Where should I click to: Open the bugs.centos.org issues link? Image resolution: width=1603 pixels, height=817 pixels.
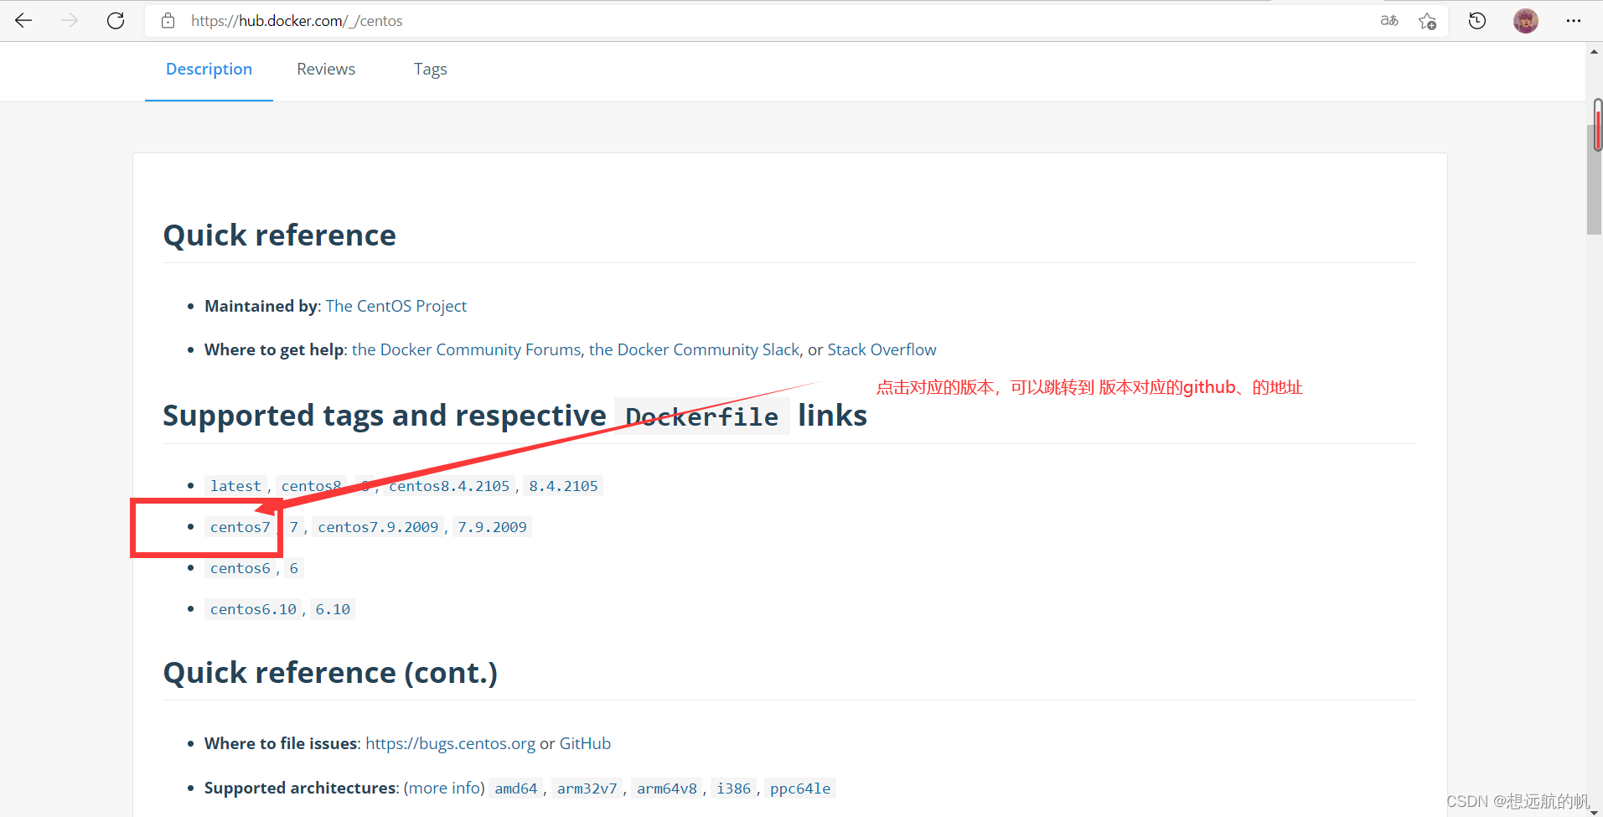click(450, 743)
